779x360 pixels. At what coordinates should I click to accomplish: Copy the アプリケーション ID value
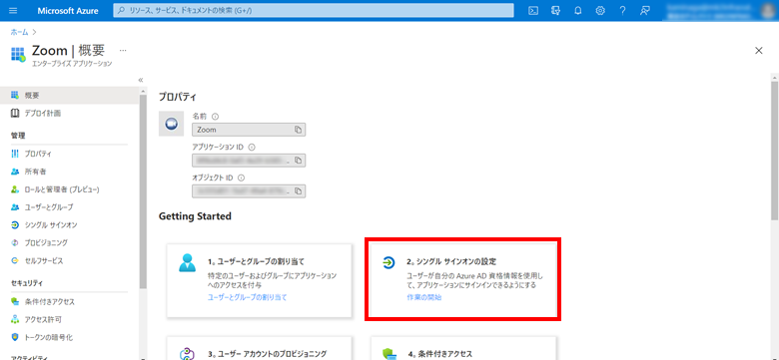tap(298, 161)
